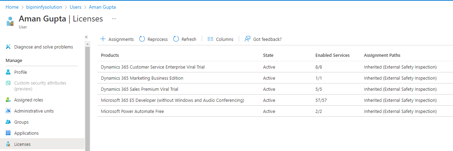The height and width of the screenshot is (151, 453).
Task: Click the Custom security attributes icon
Action: 8,83
